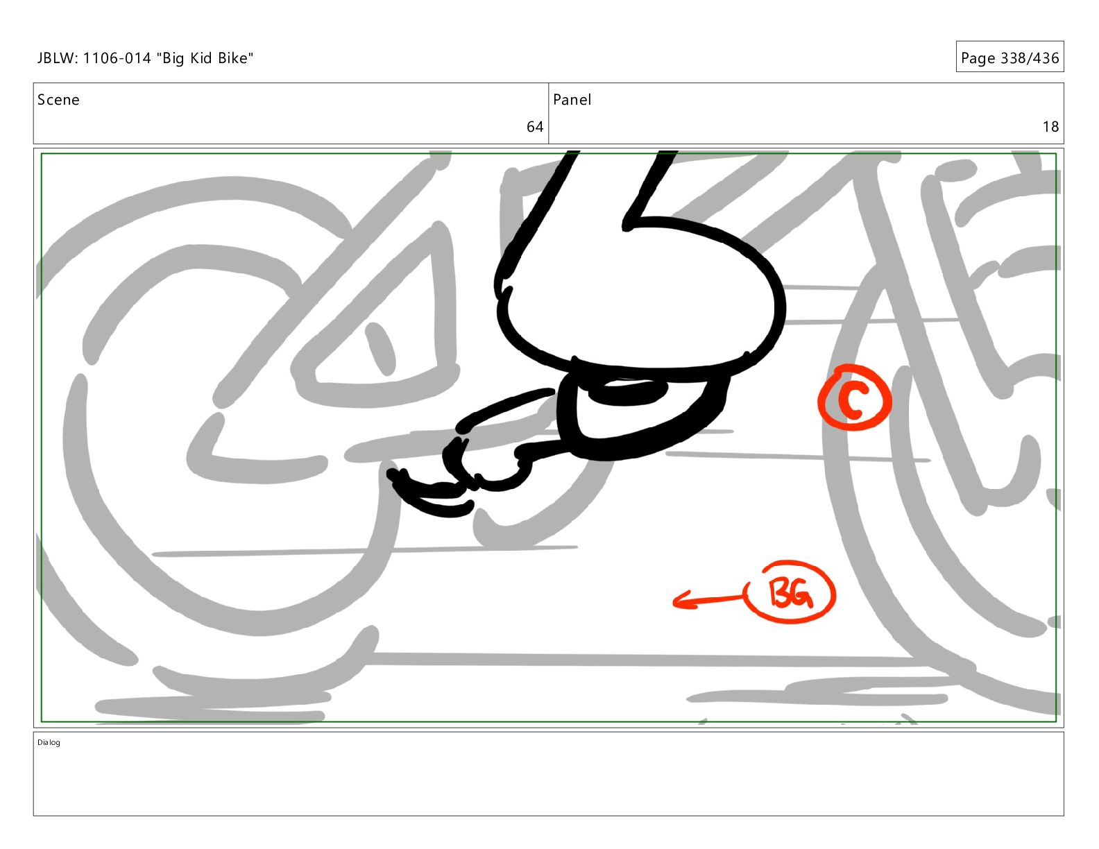The height and width of the screenshot is (849, 1099).
Task: Click the title JBLW: 1106-014 "Big Kid Bike"
Action: [x=145, y=58]
